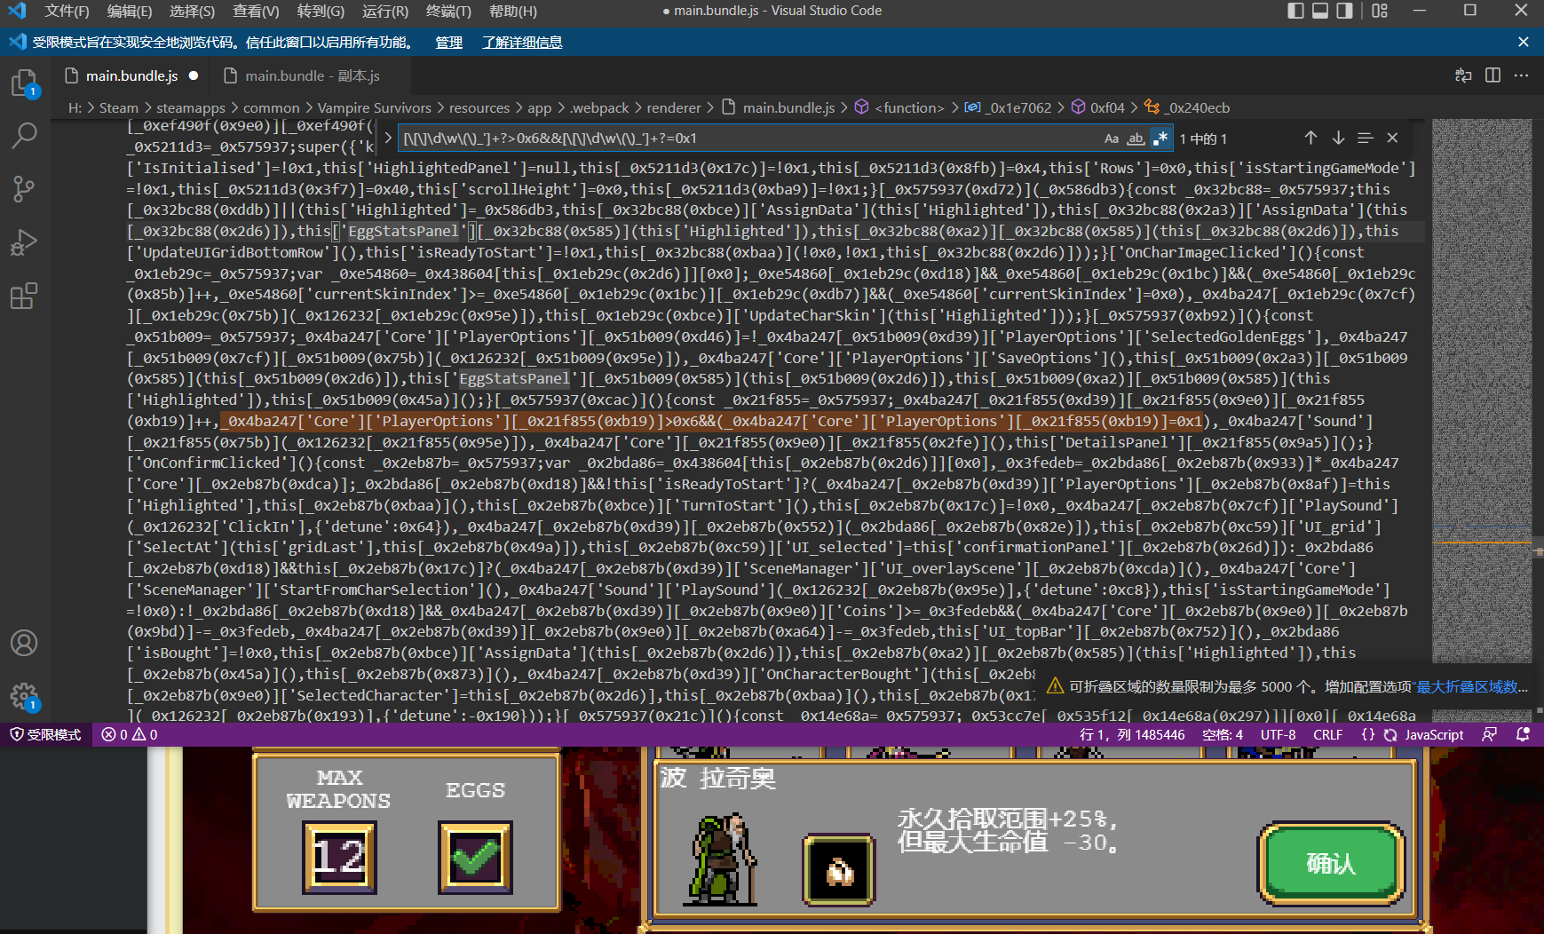Open the 编辑(E) menu
The width and height of the screenshot is (1544, 934).
point(130,11)
